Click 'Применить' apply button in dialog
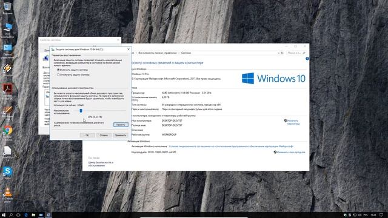This screenshot has height=218, width=388. point(121,135)
